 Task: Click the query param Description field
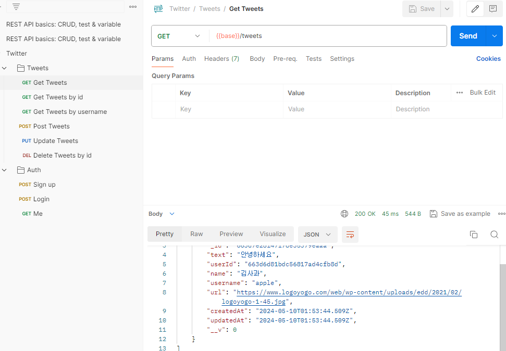pos(447,109)
